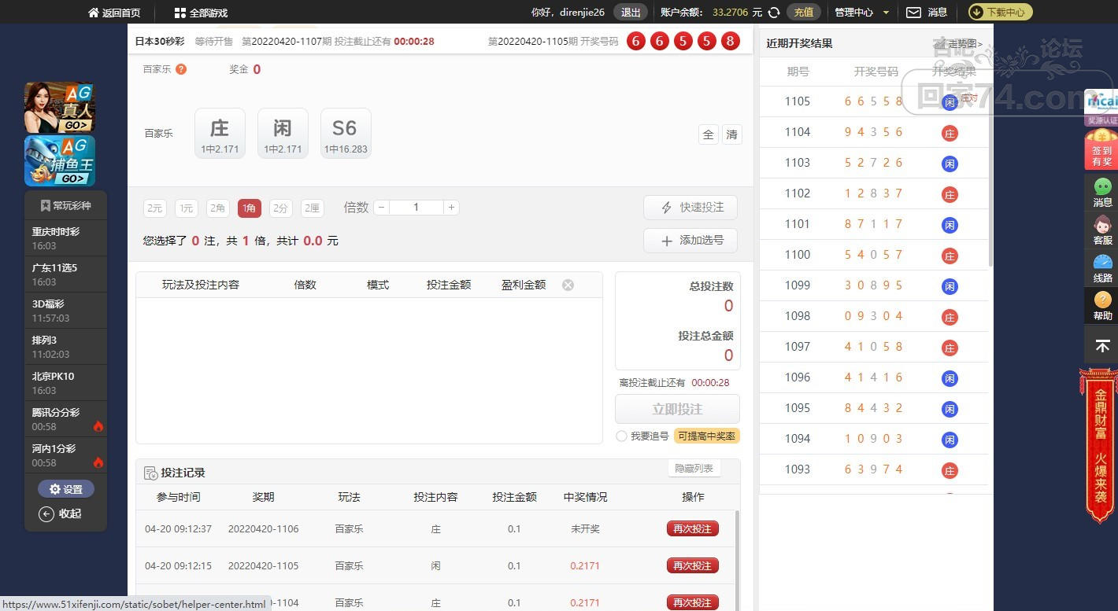Expand 管理中心 dropdown
Viewport: 1118px width, 611px height.
click(x=861, y=13)
